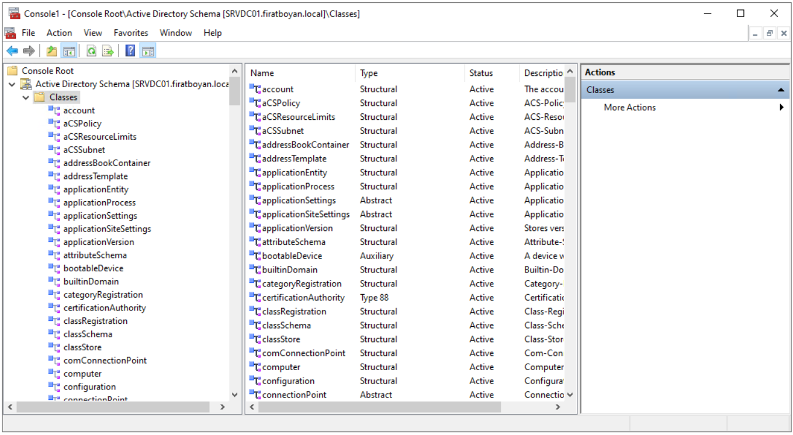
Task: Open the View menu
Action: (92, 33)
